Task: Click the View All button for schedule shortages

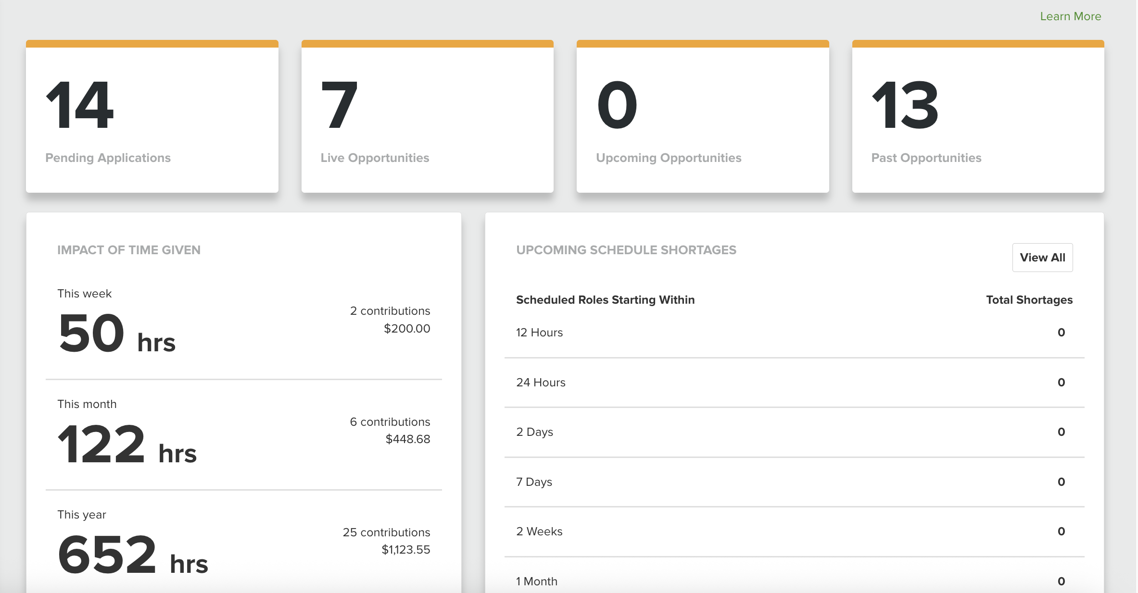Action: coord(1042,257)
